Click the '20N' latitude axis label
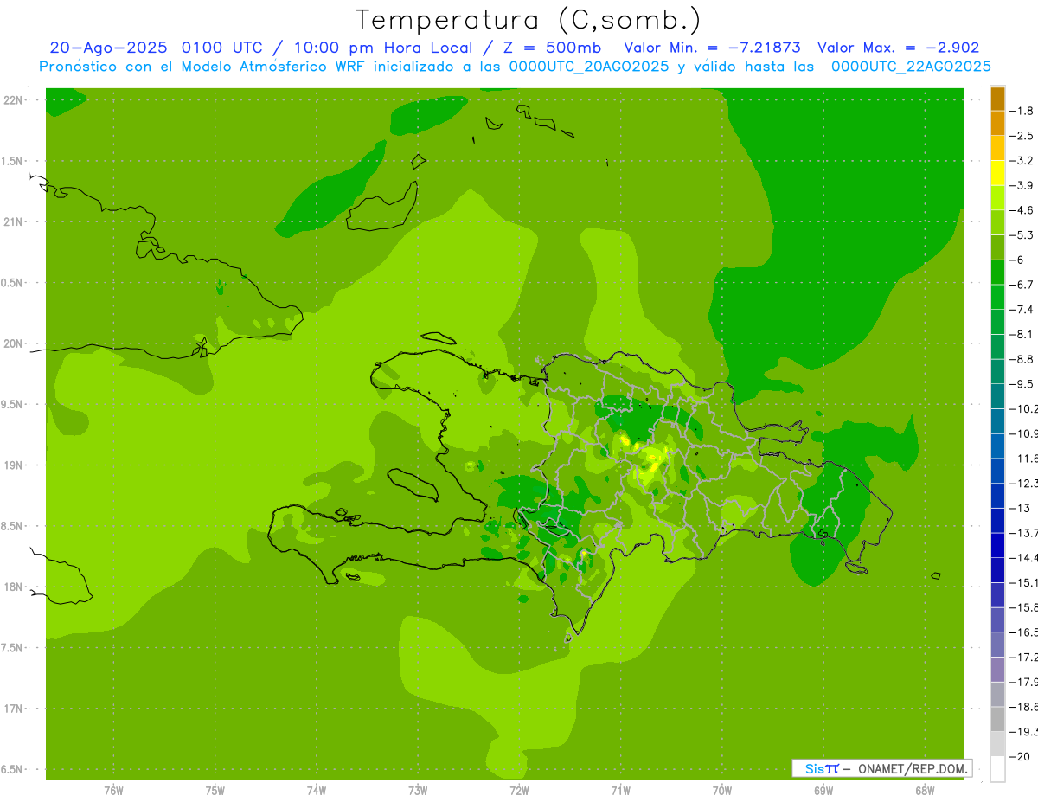 click(x=14, y=343)
